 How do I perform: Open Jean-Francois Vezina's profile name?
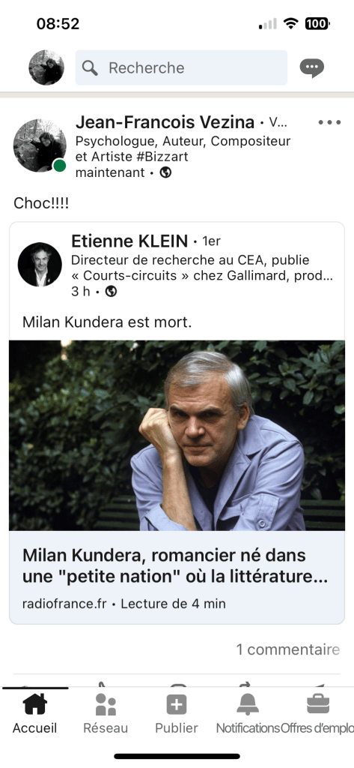tap(165, 122)
